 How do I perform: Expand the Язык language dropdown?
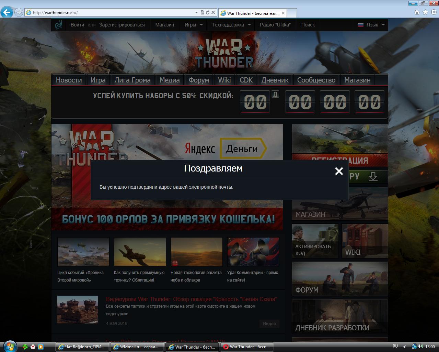click(x=376, y=25)
